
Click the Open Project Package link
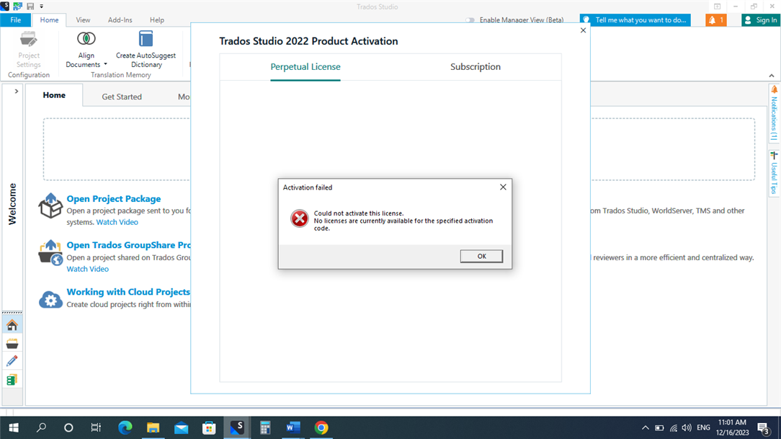point(114,199)
